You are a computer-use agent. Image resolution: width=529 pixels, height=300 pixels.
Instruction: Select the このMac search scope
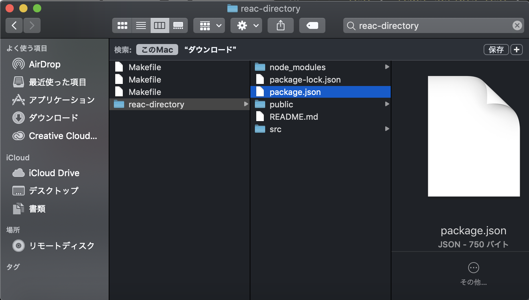click(157, 50)
